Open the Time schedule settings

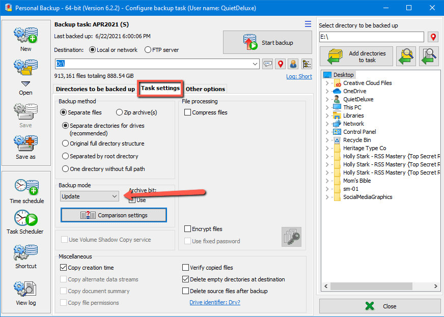pos(26,191)
